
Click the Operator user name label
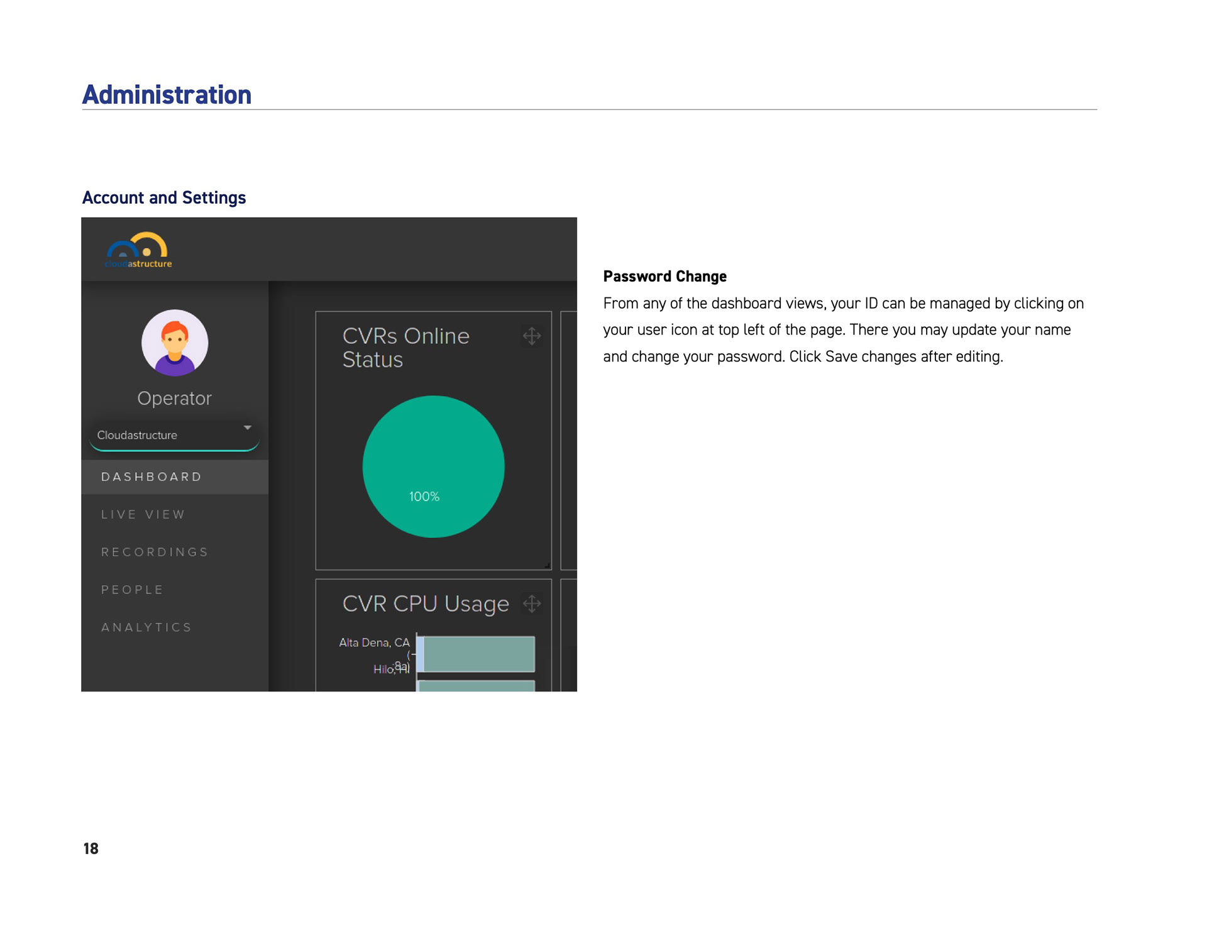[175, 398]
